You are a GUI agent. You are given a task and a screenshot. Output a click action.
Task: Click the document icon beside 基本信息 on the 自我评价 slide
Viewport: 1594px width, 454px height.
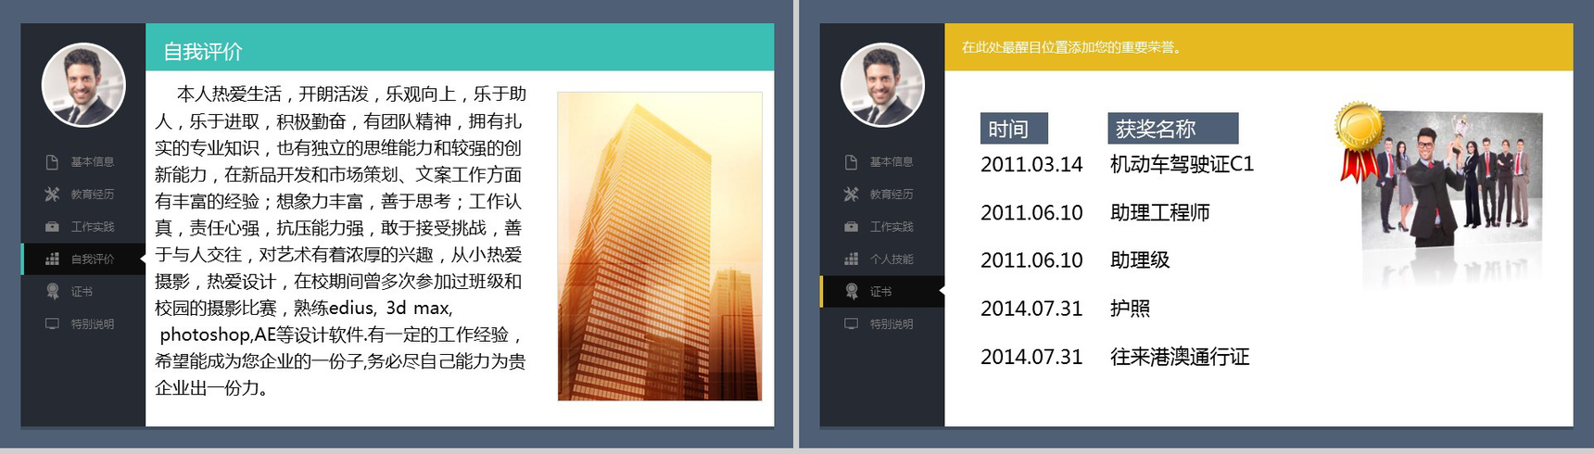tap(52, 162)
